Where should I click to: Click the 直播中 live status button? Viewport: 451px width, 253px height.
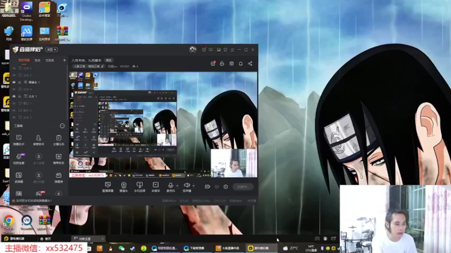coord(243,187)
